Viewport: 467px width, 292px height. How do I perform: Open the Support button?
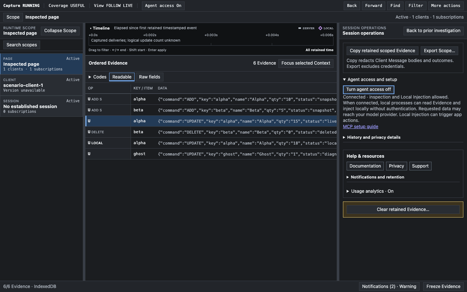pyautogui.click(x=420, y=166)
